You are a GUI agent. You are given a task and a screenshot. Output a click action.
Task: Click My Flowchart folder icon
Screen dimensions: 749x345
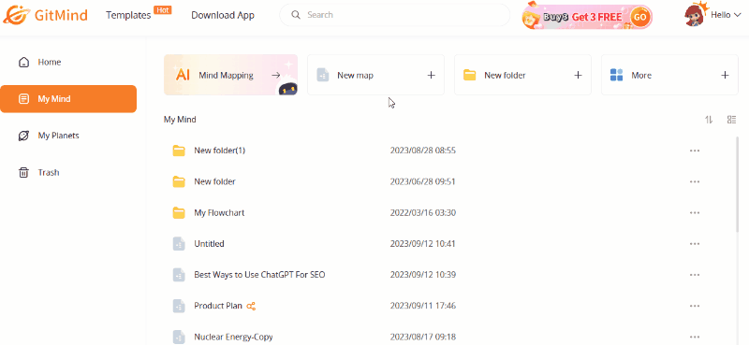[179, 213]
